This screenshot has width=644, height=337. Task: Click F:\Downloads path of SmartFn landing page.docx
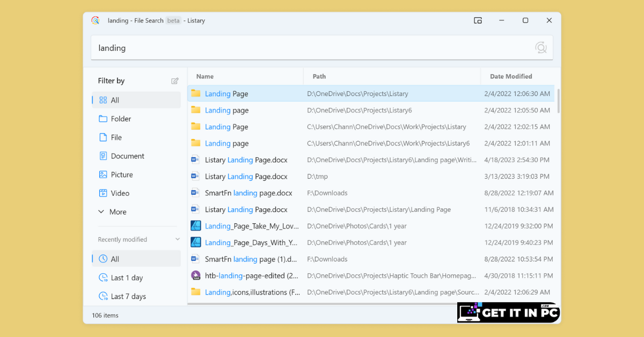pos(327,193)
